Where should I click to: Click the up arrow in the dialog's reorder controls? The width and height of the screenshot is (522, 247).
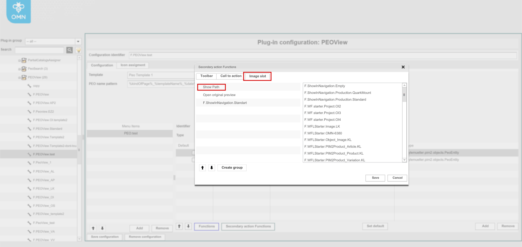pos(202,168)
